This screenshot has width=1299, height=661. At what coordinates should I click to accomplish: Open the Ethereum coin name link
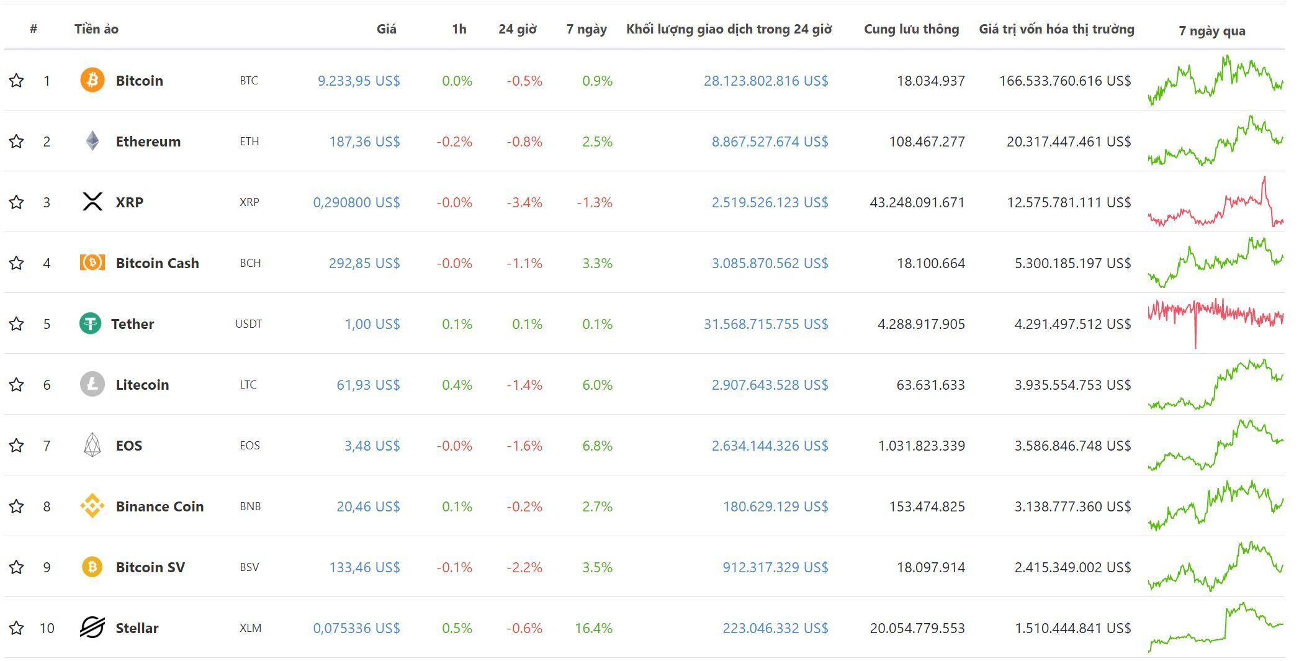pos(148,141)
